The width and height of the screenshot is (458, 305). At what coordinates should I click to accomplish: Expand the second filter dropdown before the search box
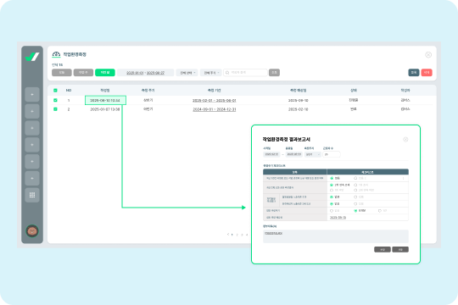tap(211, 73)
